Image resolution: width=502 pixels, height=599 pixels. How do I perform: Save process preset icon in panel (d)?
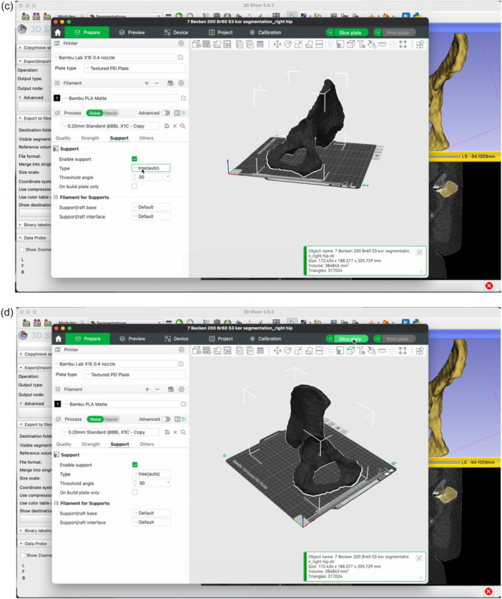[167, 432]
